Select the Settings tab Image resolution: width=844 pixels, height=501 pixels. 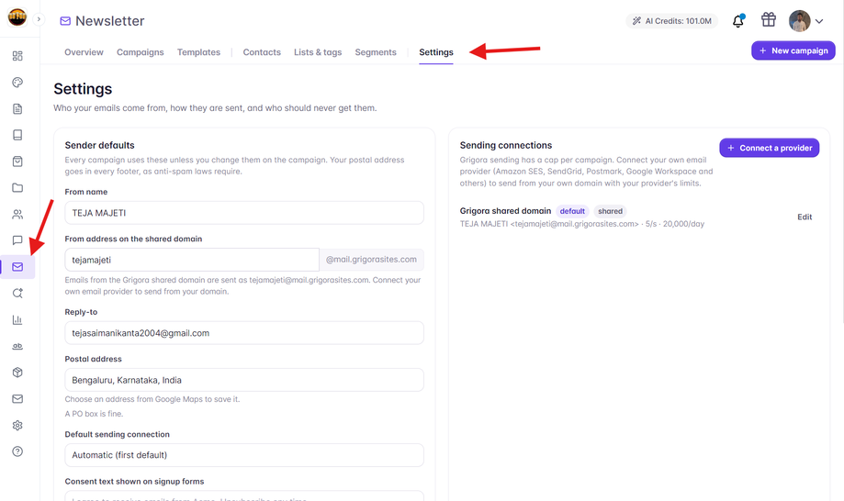[436, 52]
